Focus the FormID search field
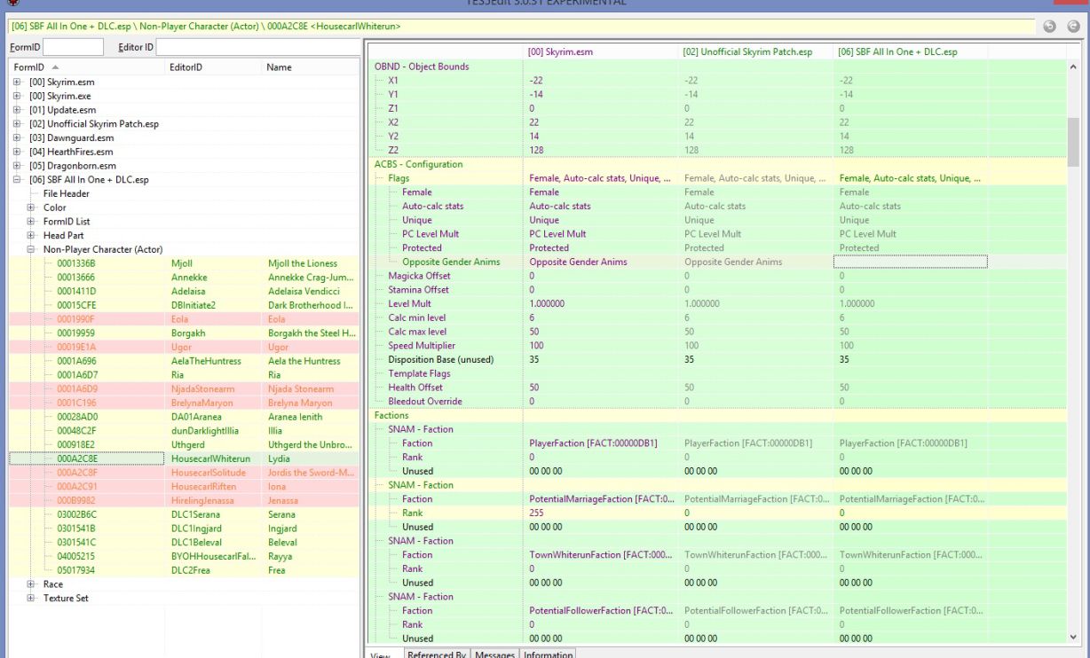This screenshot has height=658, width=1090. [74, 47]
